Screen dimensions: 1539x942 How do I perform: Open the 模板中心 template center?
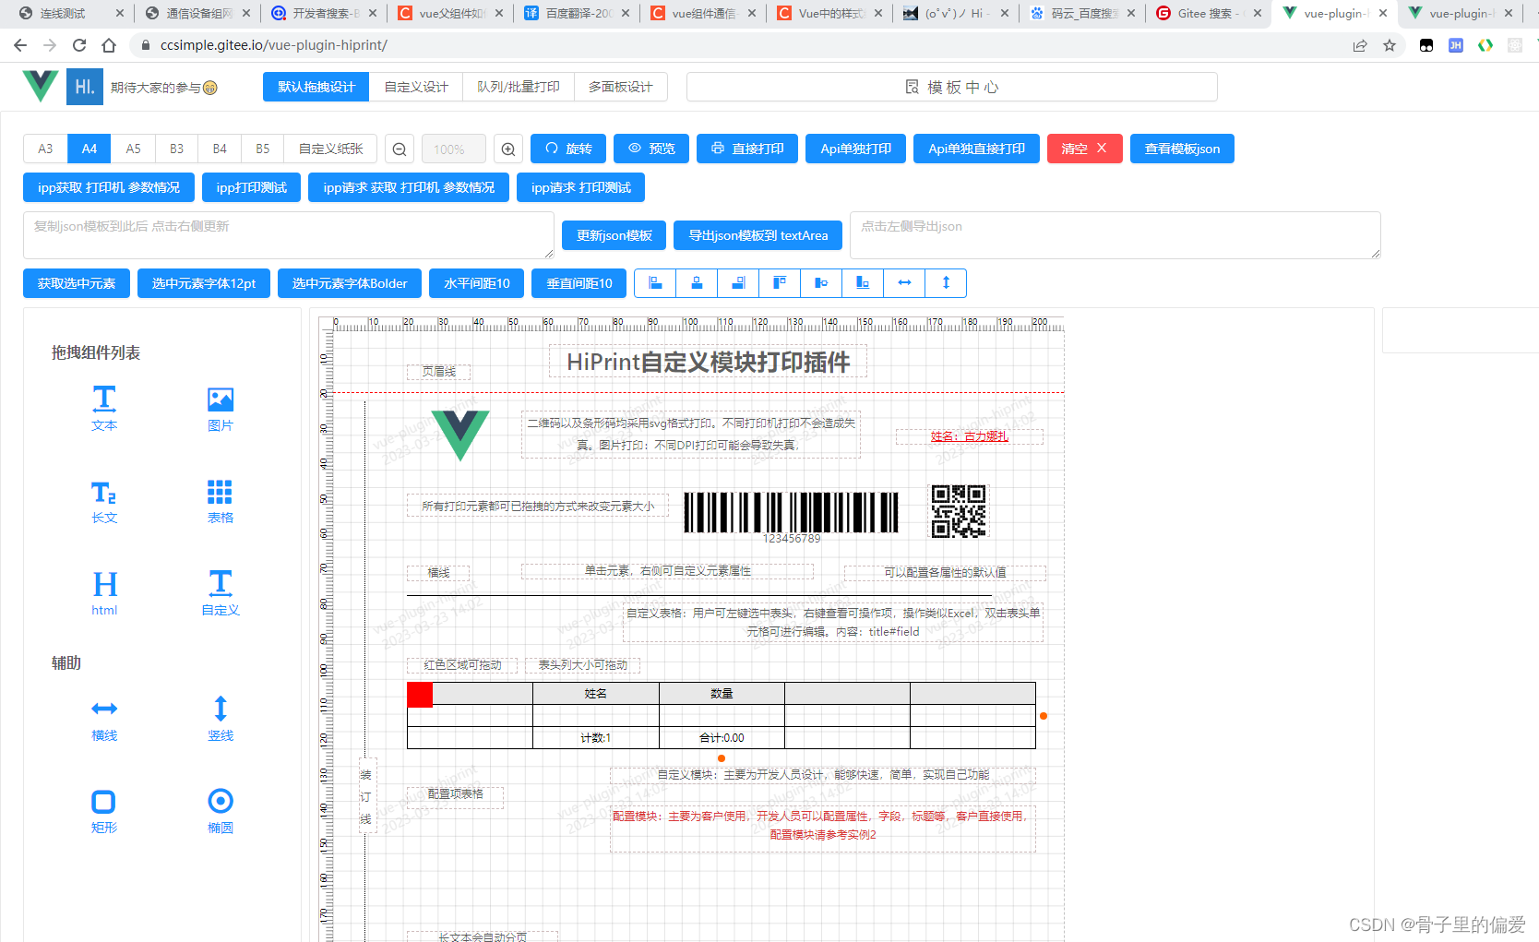(x=952, y=87)
